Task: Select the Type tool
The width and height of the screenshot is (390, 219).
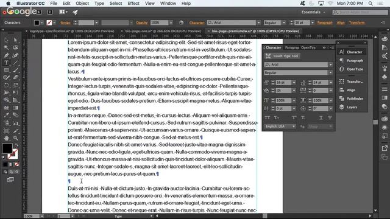Action: point(6,63)
